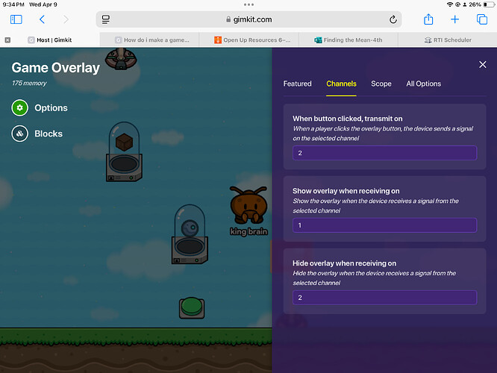This screenshot has width=497, height=373.
Task: Reload the gimkit.com page
Action: pos(393,19)
